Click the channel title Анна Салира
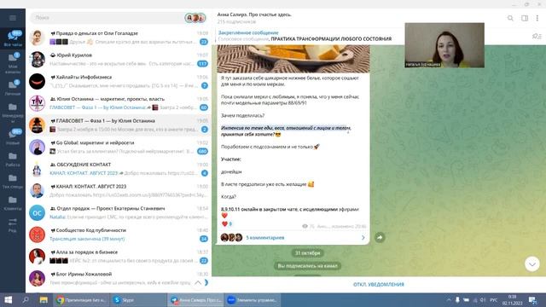This screenshot has height=307, width=546. pyautogui.click(x=254, y=14)
